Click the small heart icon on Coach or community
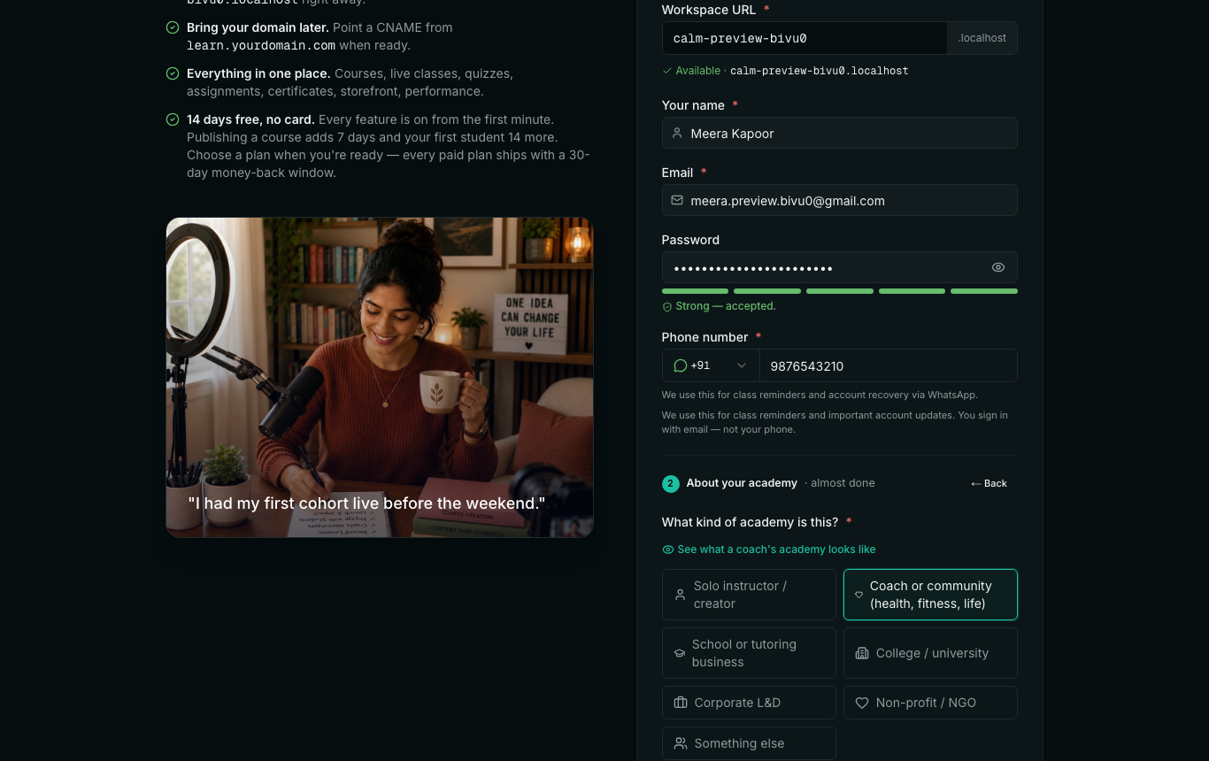 coord(859,595)
